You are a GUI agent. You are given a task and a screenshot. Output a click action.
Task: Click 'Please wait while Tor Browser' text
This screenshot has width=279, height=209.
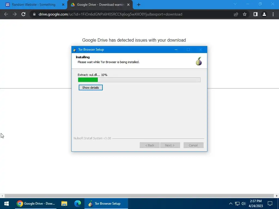coord(108,62)
